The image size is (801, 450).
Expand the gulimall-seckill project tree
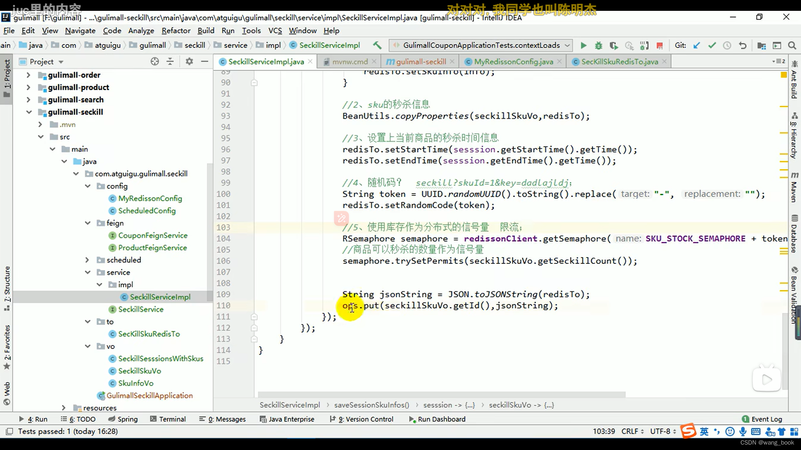29,112
